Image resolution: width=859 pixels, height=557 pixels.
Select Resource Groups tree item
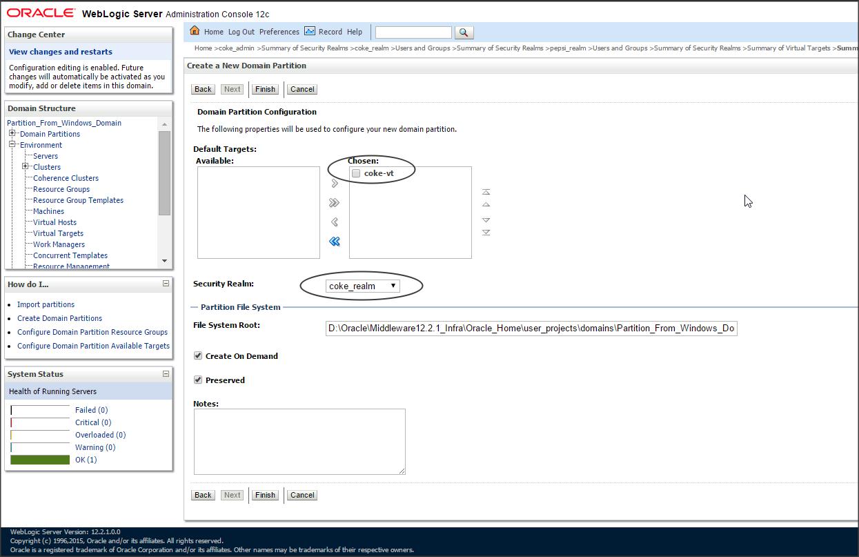pos(61,189)
